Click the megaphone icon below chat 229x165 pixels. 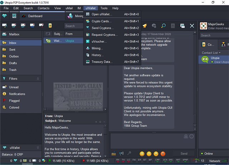click(x=121, y=154)
